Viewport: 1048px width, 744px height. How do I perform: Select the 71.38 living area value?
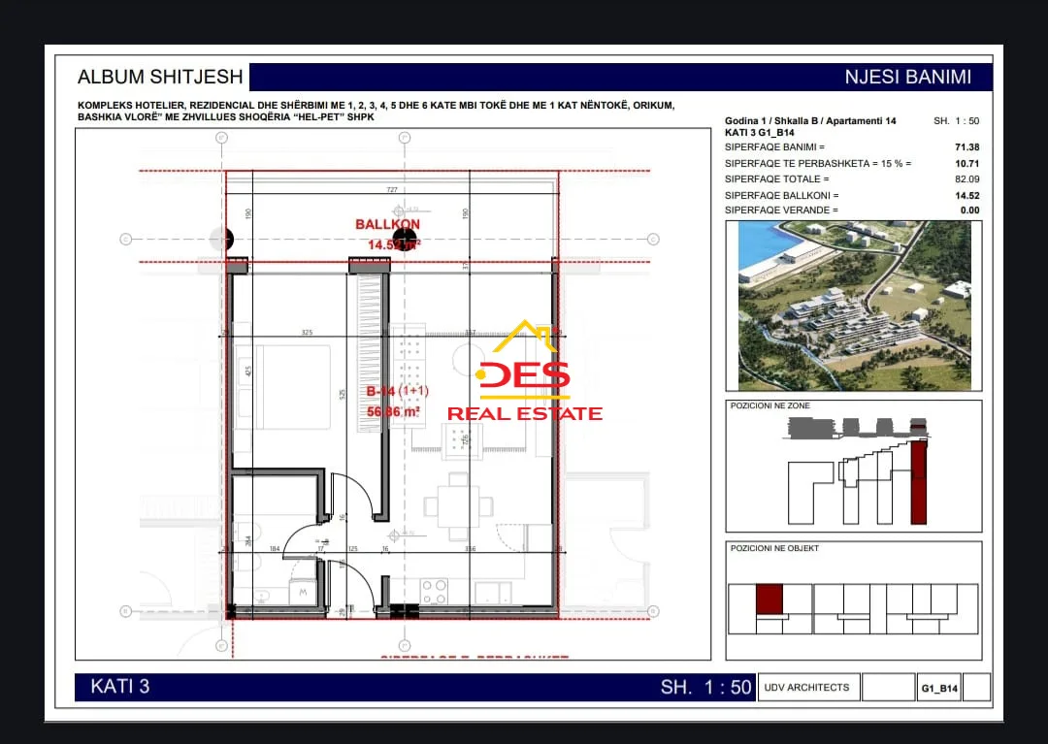pos(967,146)
